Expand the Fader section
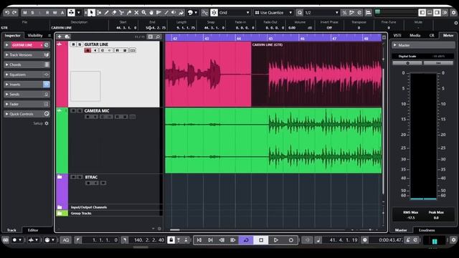This screenshot has height=258, width=459. click(x=27, y=104)
